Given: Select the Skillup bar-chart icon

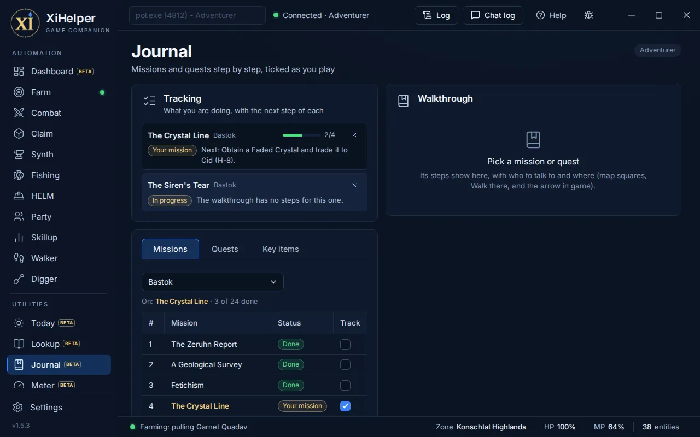Looking at the screenshot, I should click(19, 238).
